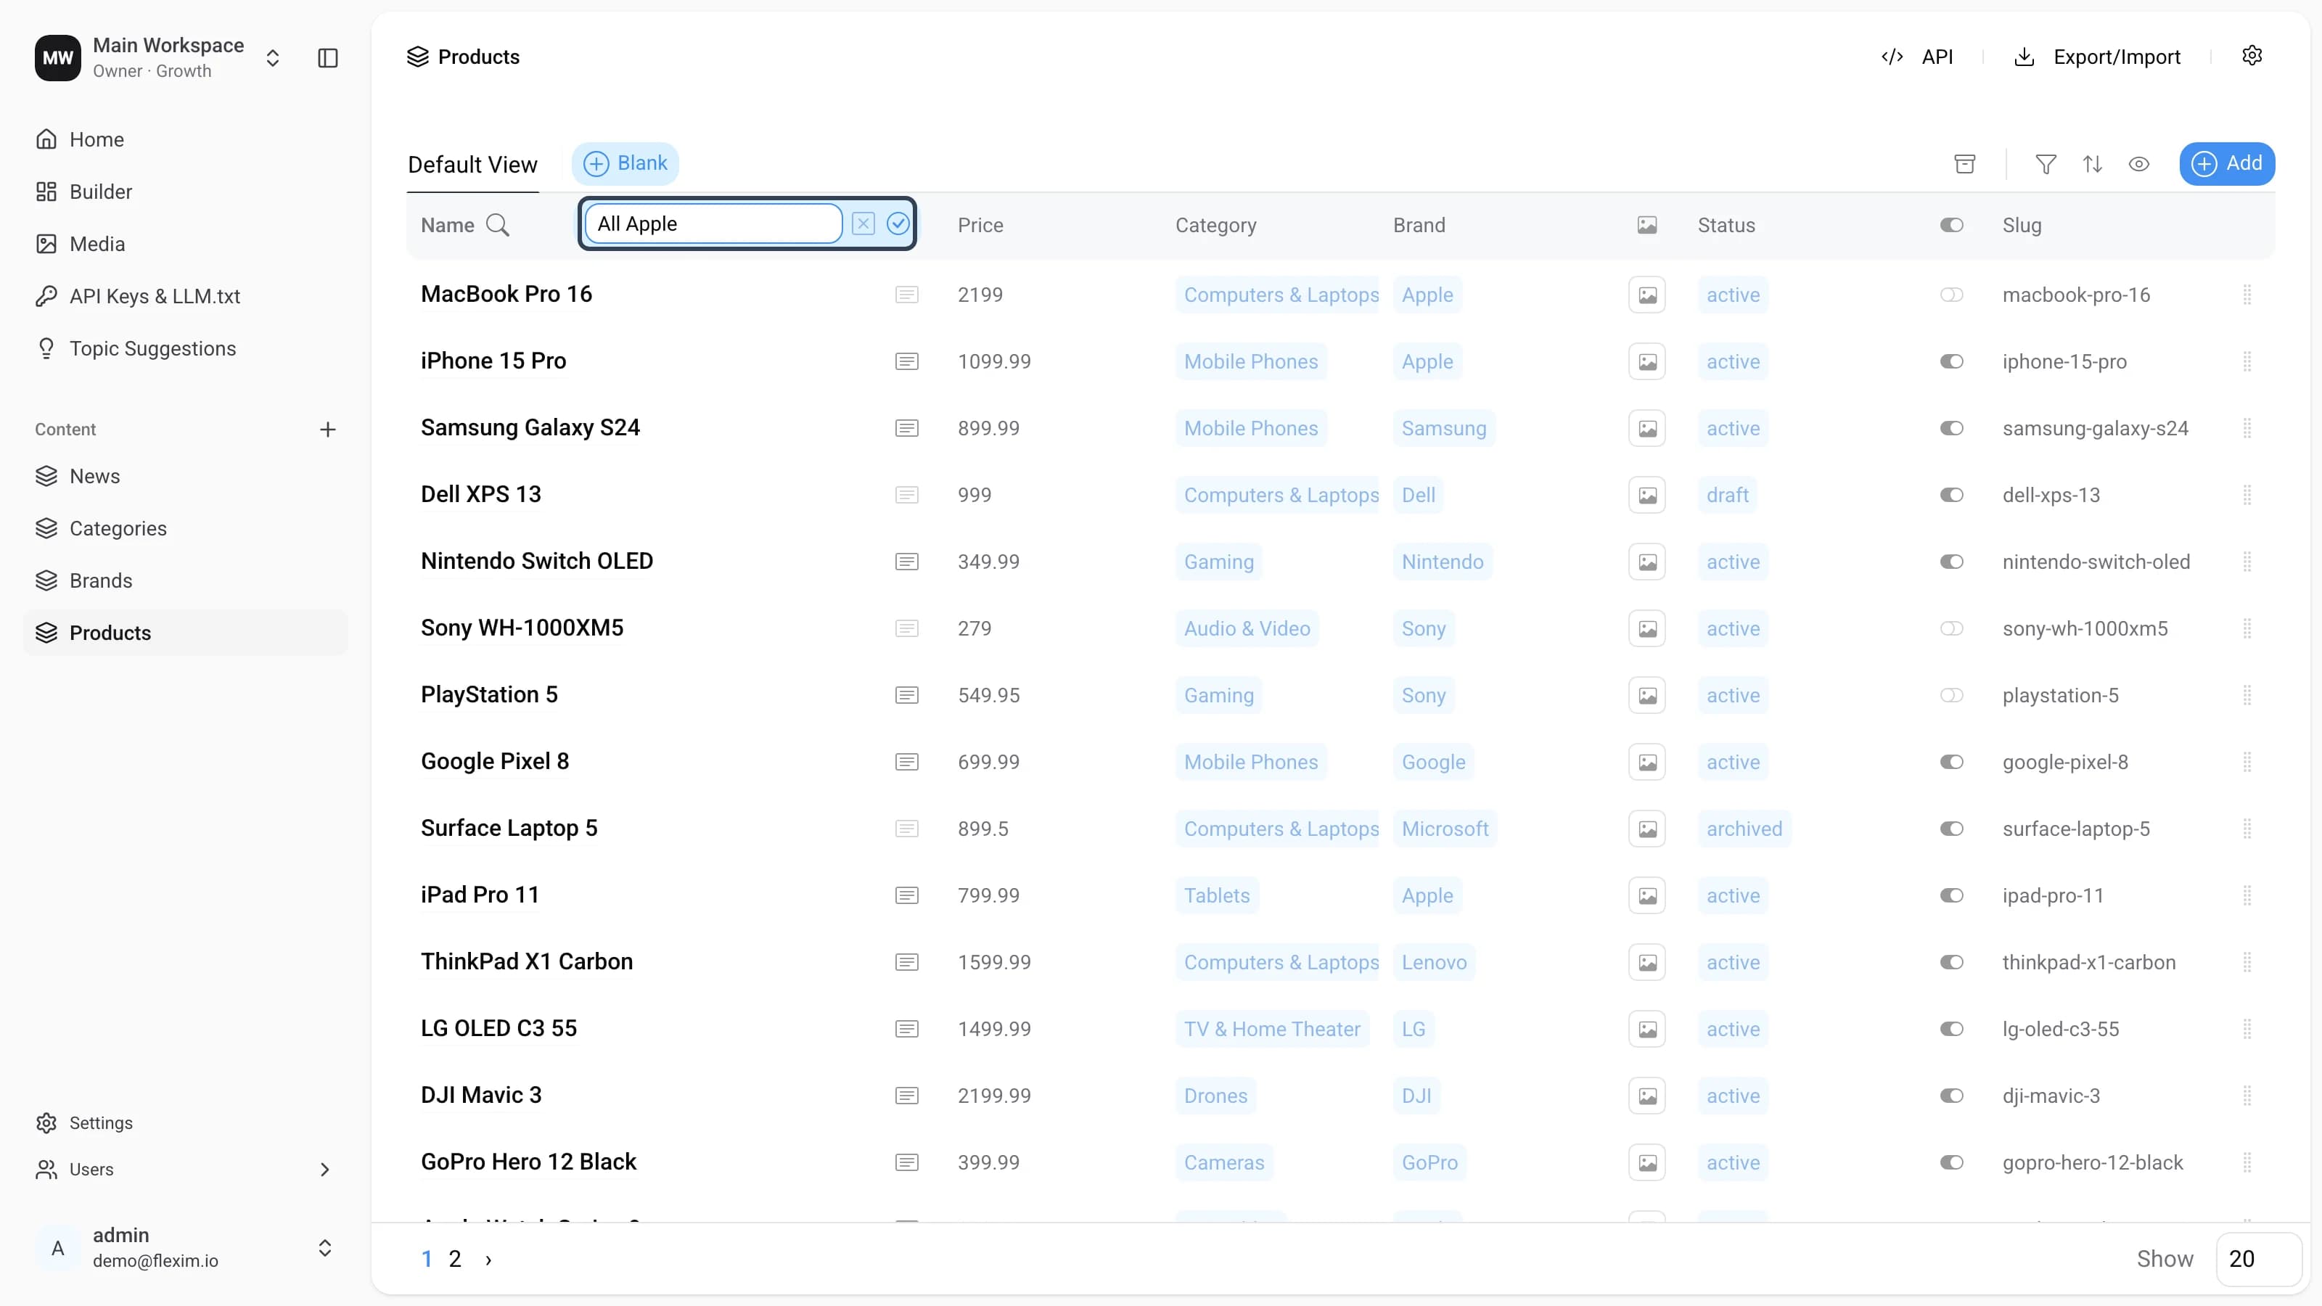
Task: Open the admin account menu chevron
Action: pyautogui.click(x=324, y=1248)
